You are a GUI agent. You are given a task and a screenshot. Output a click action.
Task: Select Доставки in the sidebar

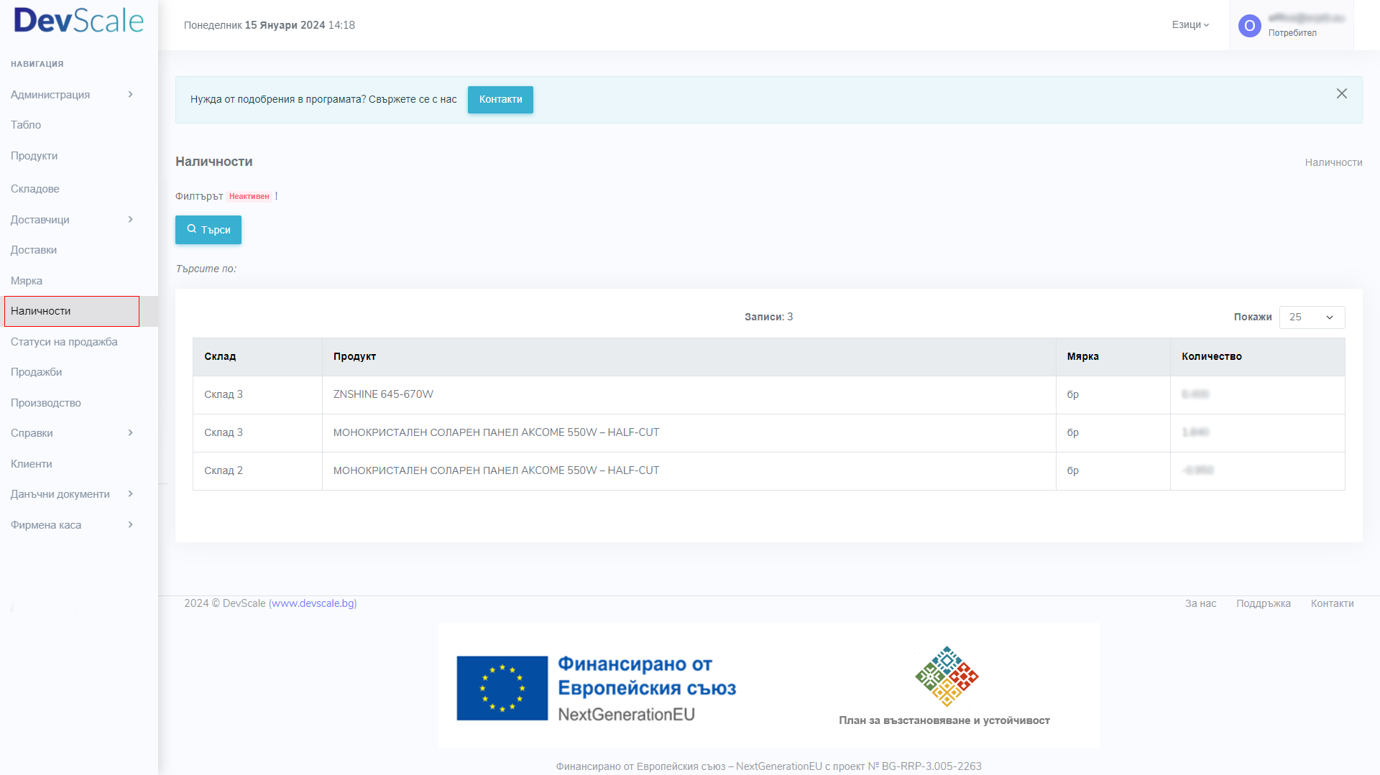click(34, 250)
